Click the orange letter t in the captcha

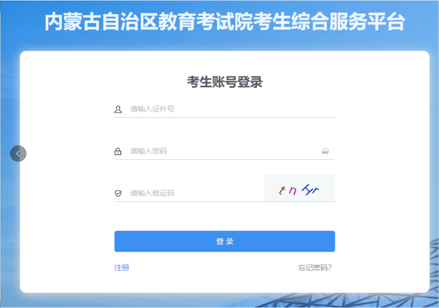[x=282, y=191]
